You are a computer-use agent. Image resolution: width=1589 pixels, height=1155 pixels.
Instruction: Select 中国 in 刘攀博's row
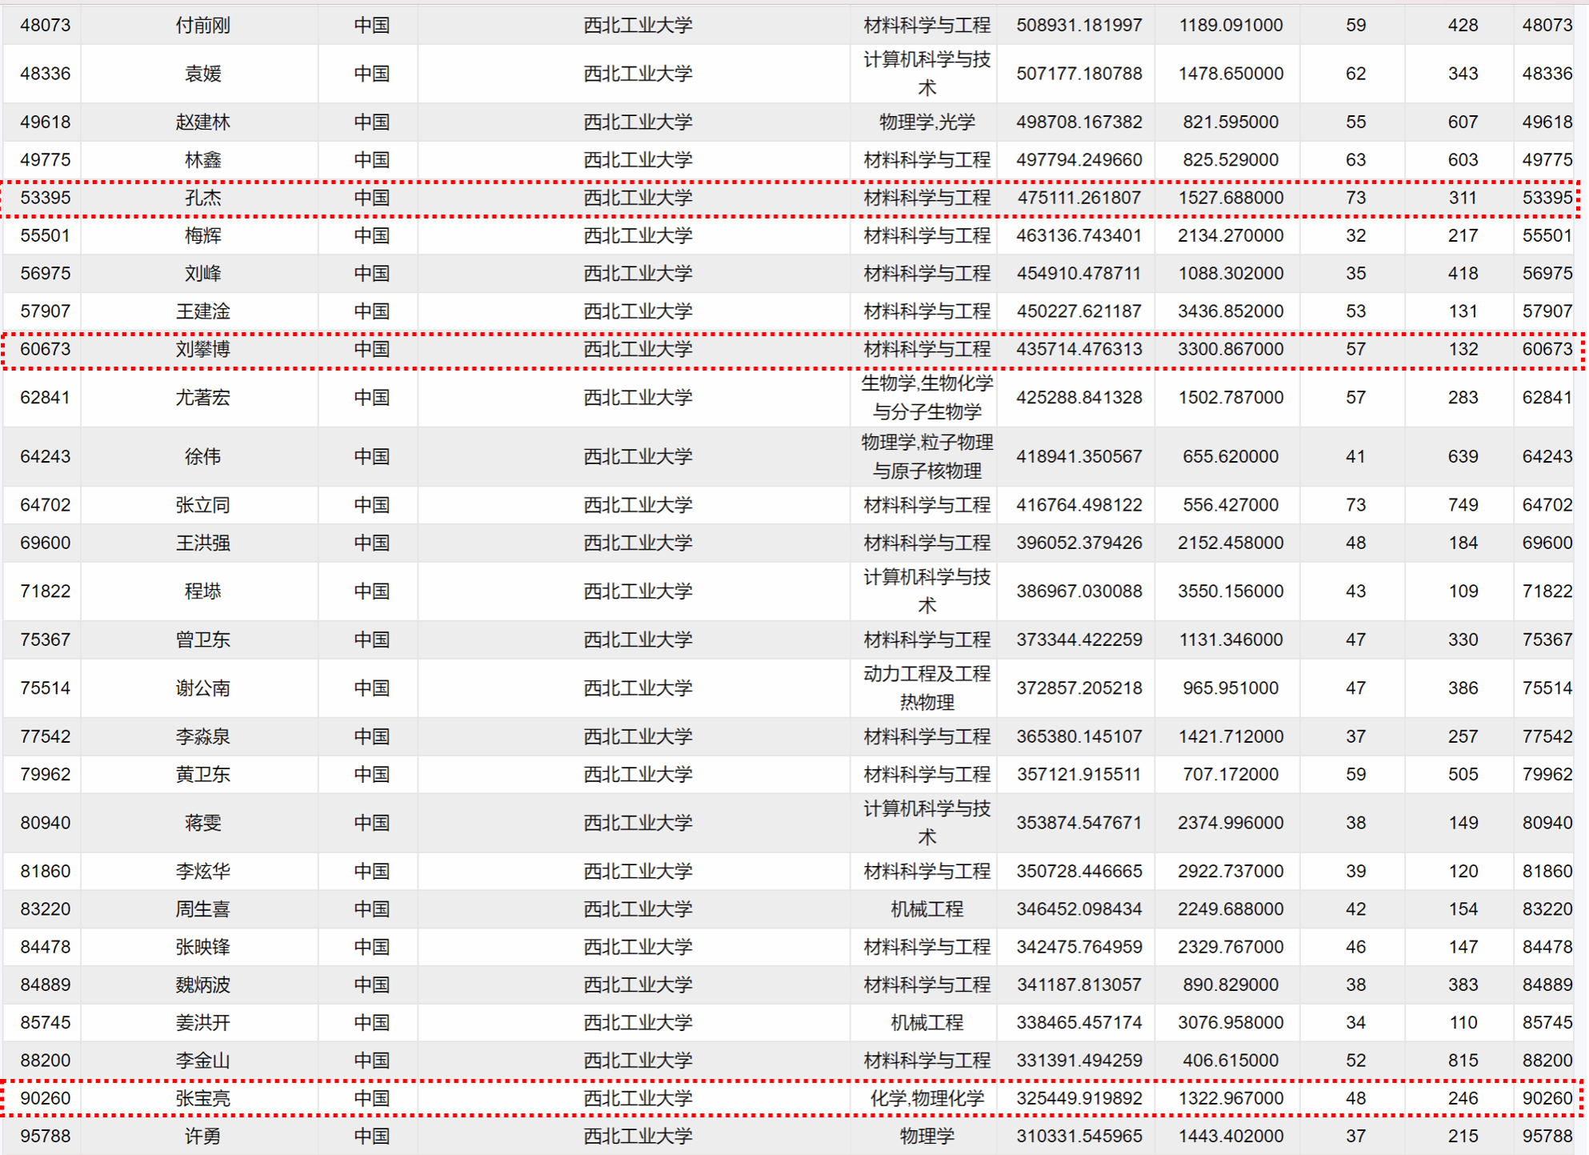371,349
